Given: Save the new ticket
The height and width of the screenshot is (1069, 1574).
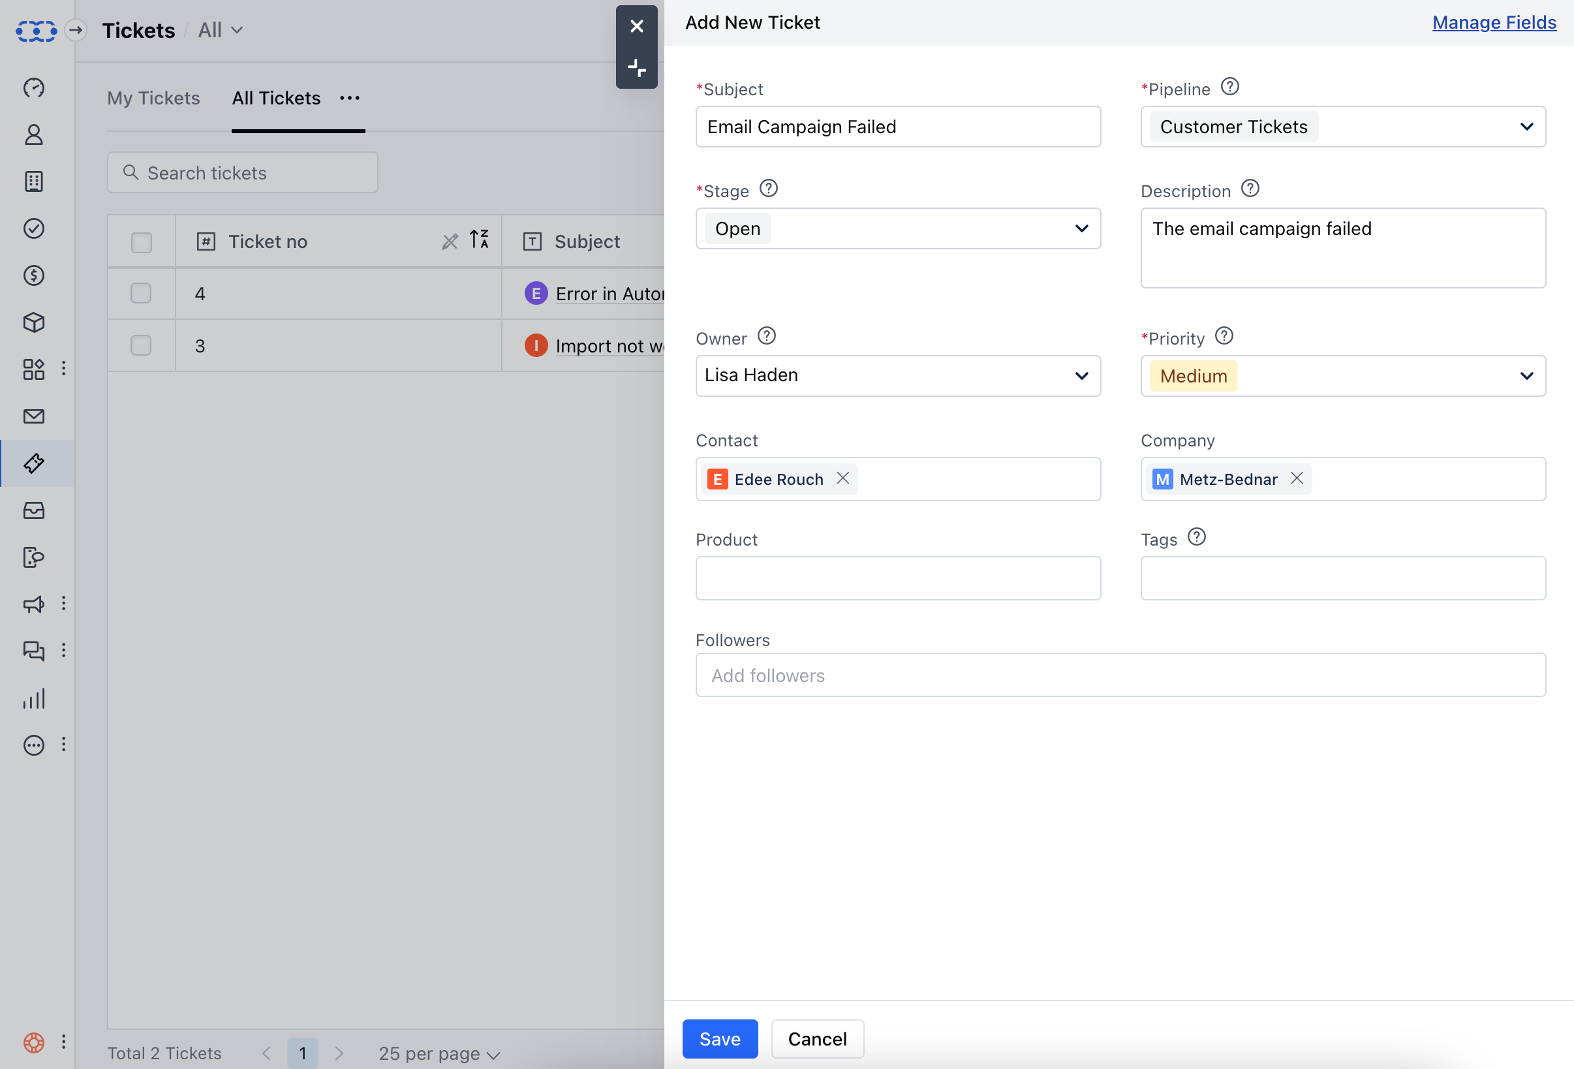Looking at the screenshot, I should [720, 1038].
